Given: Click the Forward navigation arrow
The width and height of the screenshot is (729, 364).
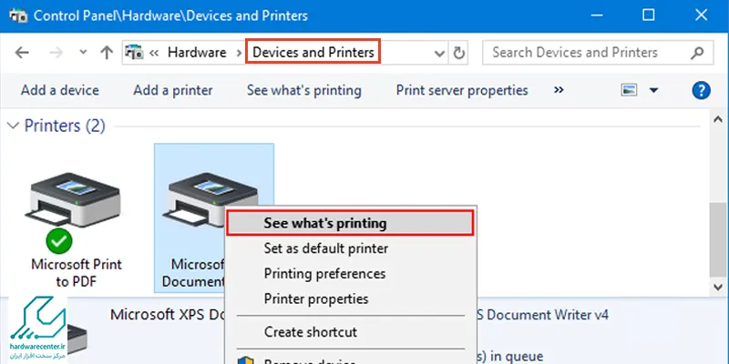Looking at the screenshot, I should coord(56,53).
